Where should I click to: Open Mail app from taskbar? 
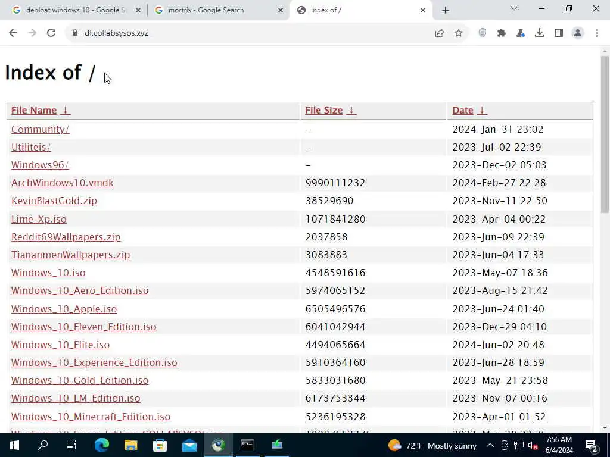pos(189,445)
